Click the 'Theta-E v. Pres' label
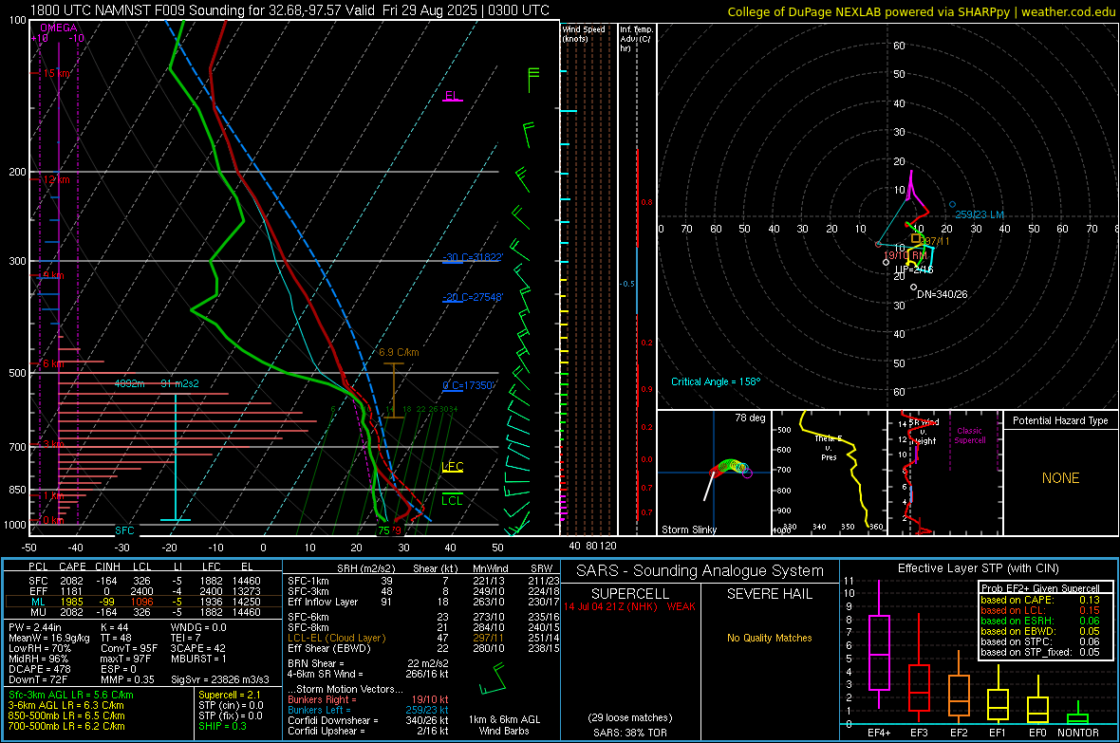This screenshot has height=743, width=1120. [829, 447]
